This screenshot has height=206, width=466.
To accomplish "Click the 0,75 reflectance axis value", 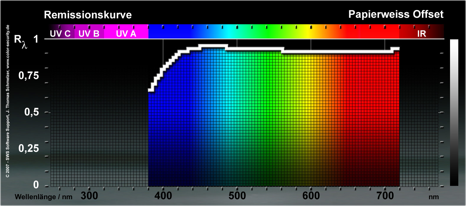I will point(29,75).
